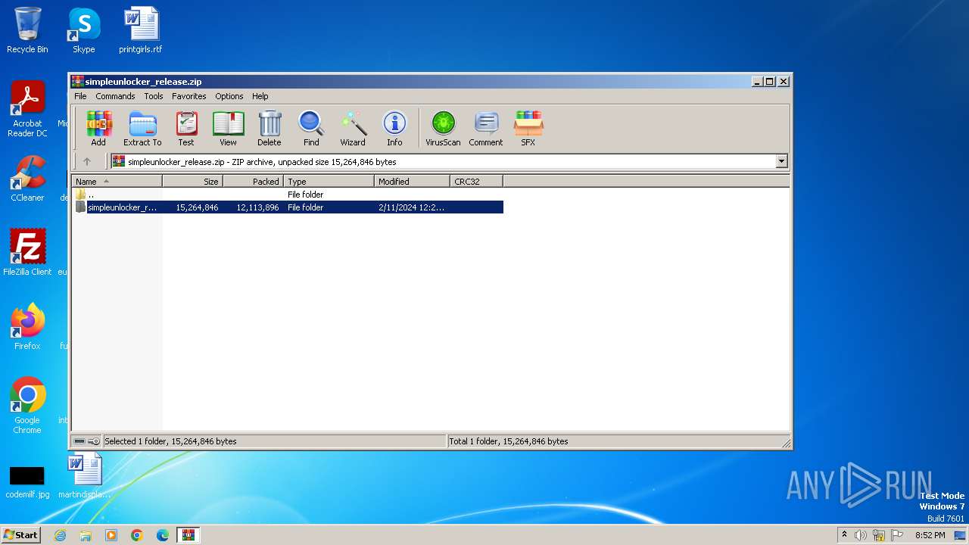Launch the Wizard tool
This screenshot has width=969, height=545.
tap(353, 128)
